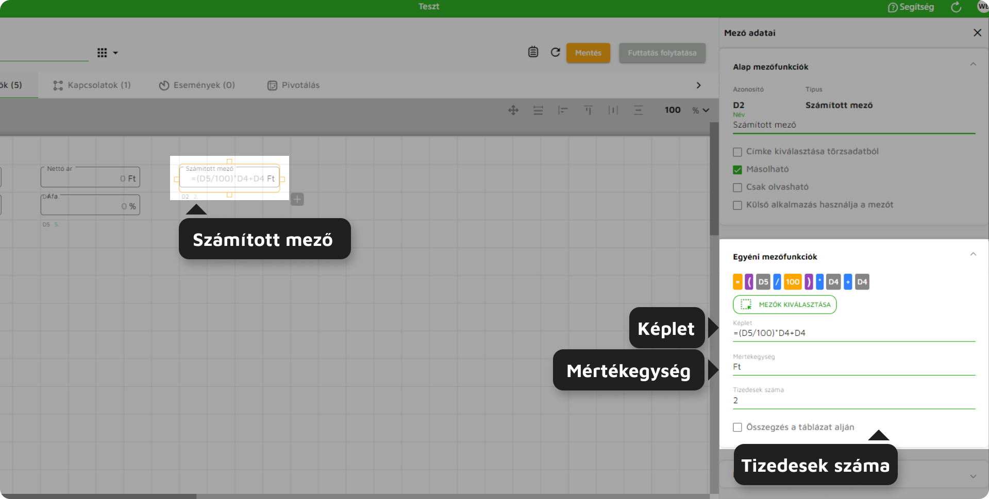
Task: Open the apps grid icon
Action: coord(102,53)
